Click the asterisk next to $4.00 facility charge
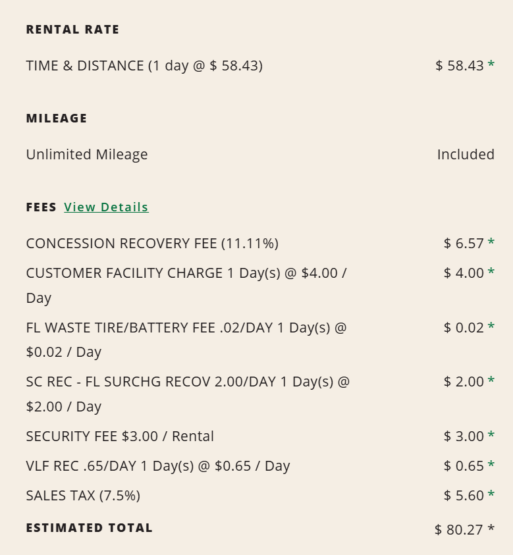The height and width of the screenshot is (555, 513). point(491,273)
